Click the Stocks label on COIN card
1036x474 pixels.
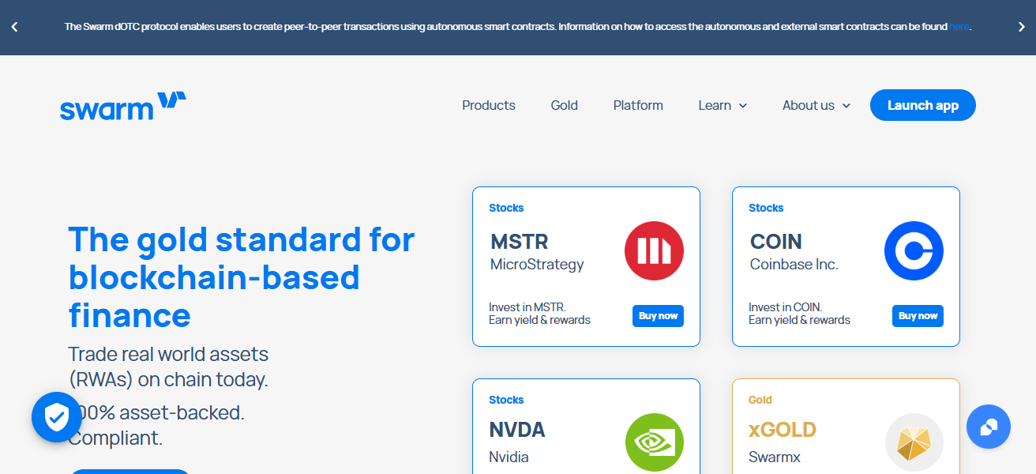(x=766, y=208)
